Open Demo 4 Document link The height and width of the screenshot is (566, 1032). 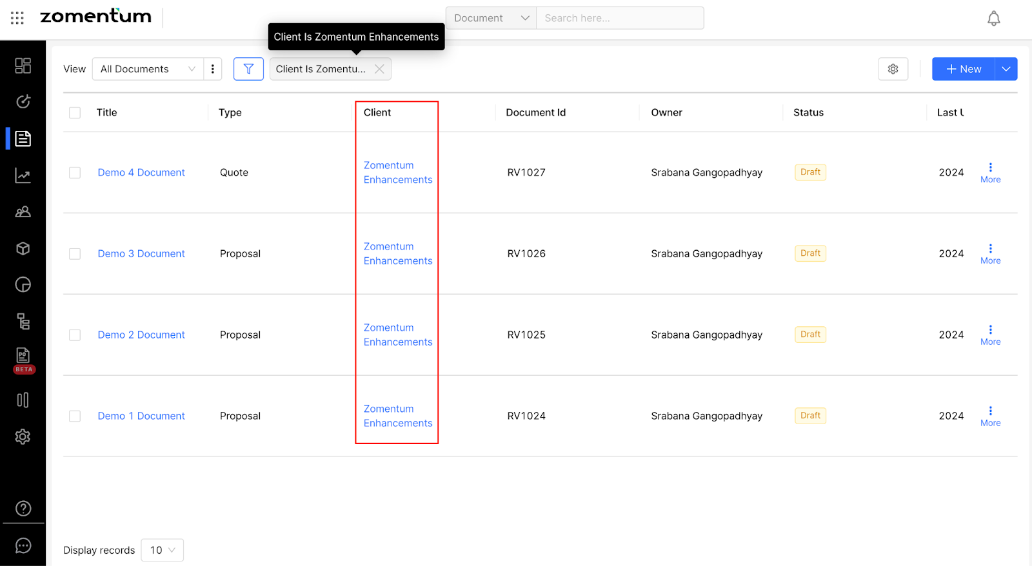[141, 173]
